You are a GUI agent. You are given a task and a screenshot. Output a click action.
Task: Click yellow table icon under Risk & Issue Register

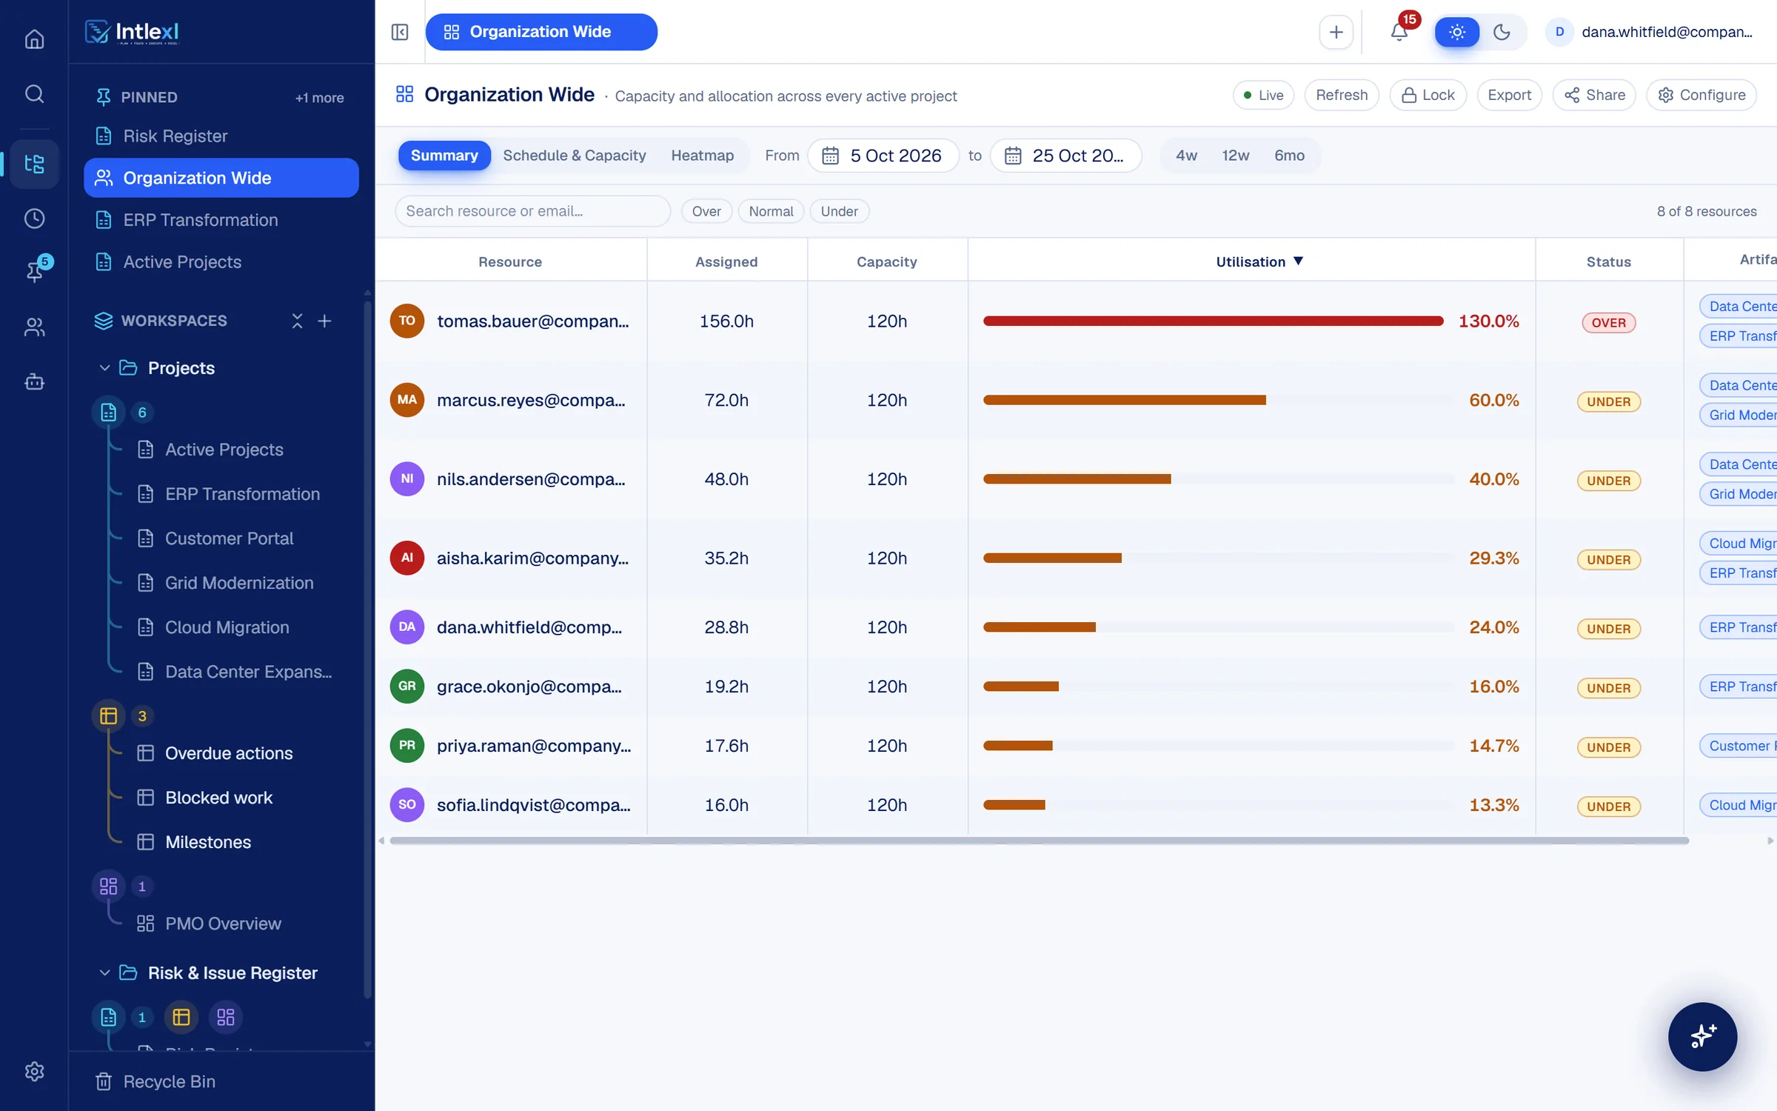[181, 1017]
